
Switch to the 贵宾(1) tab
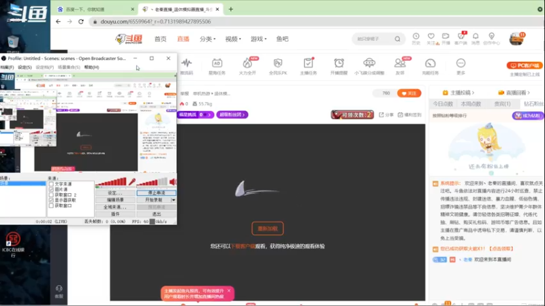point(502,104)
